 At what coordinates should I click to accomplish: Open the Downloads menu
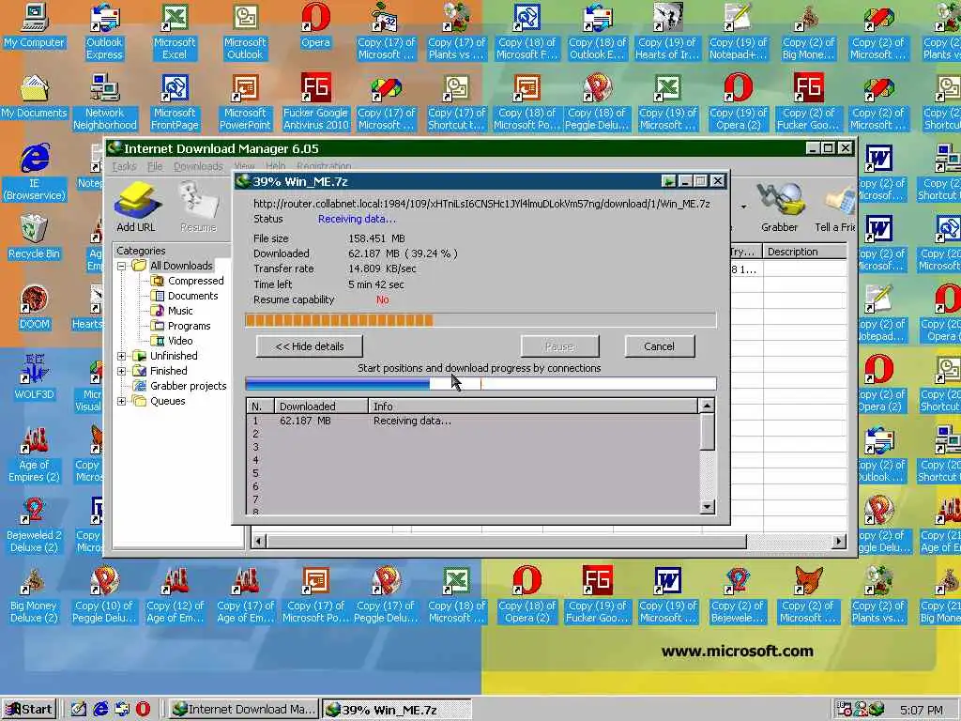point(199,166)
